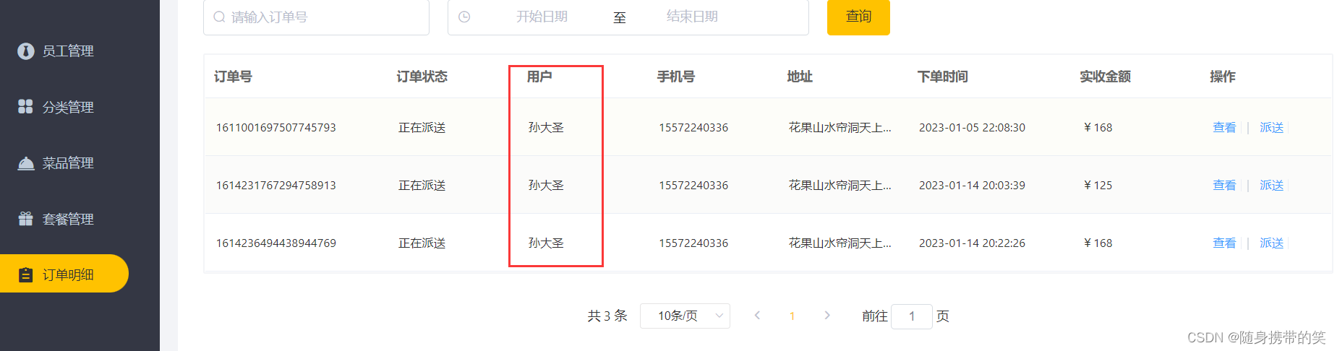Click the search icon in order number field
This screenshot has height=351, width=1337.
tap(219, 17)
